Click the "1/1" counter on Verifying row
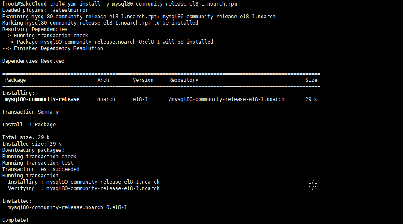The image size is (403, 224). pyautogui.click(x=313, y=188)
